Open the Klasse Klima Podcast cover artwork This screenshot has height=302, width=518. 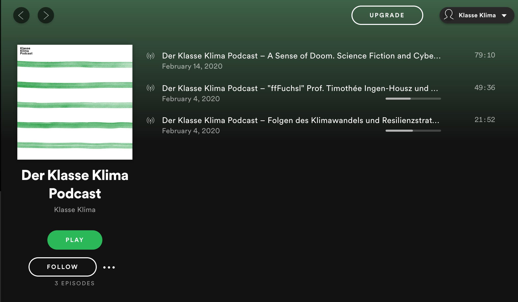coord(75,102)
